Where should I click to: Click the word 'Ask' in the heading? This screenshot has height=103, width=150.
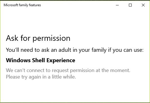pos(12,38)
